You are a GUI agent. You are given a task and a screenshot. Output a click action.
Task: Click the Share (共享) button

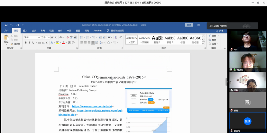[x=220, y=31]
